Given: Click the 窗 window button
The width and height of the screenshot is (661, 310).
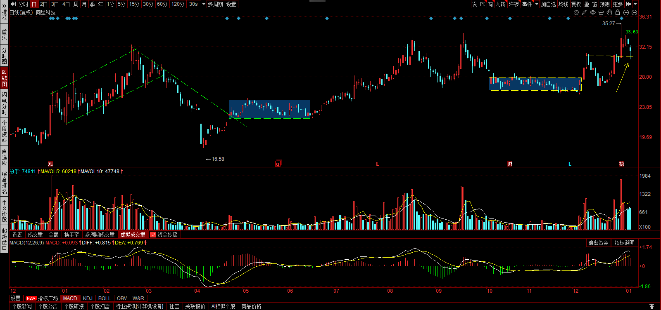Looking at the screenshot, I should tap(594, 4).
